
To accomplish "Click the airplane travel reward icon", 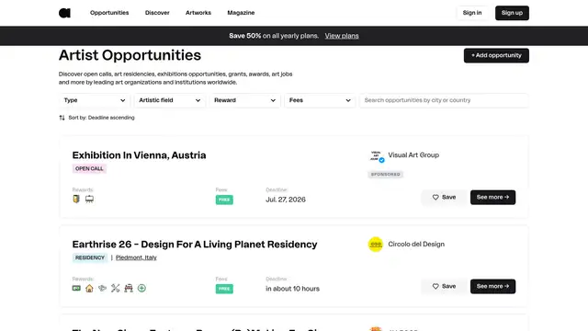I will [x=102, y=288].
